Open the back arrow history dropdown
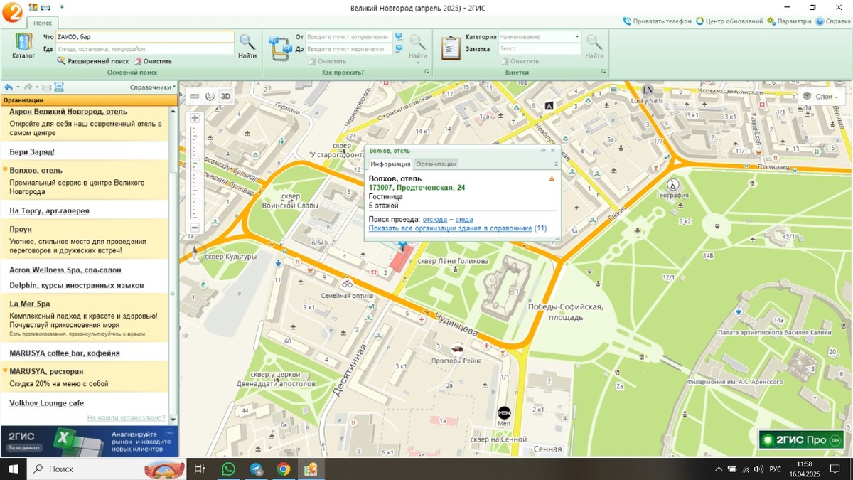The width and height of the screenshot is (853, 480). pyautogui.click(x=16, y=87)
